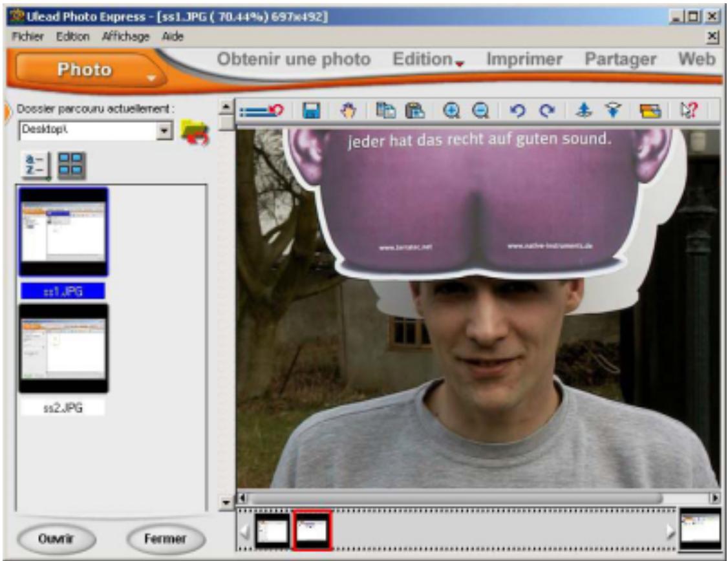Sort thumbnails with the A-Z icon
This screenshot has height=561, width=728.
(36, 165)
